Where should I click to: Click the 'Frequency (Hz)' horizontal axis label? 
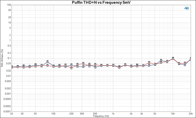coord(101,116)
